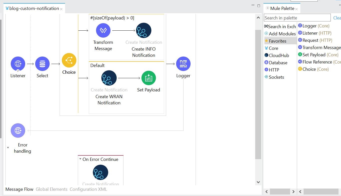Image resolution: width=341 pixels, height=196 pixels.
Task: Select the yellow Choice router icon
Action: 69,60
